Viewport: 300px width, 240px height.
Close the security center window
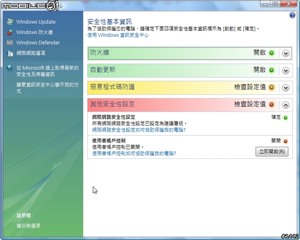click(x=289, y=3)
